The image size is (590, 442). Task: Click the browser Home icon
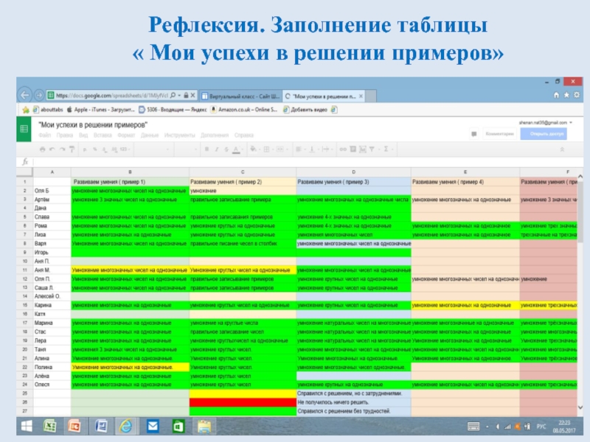pyautogui.click(x=557, y=95)
